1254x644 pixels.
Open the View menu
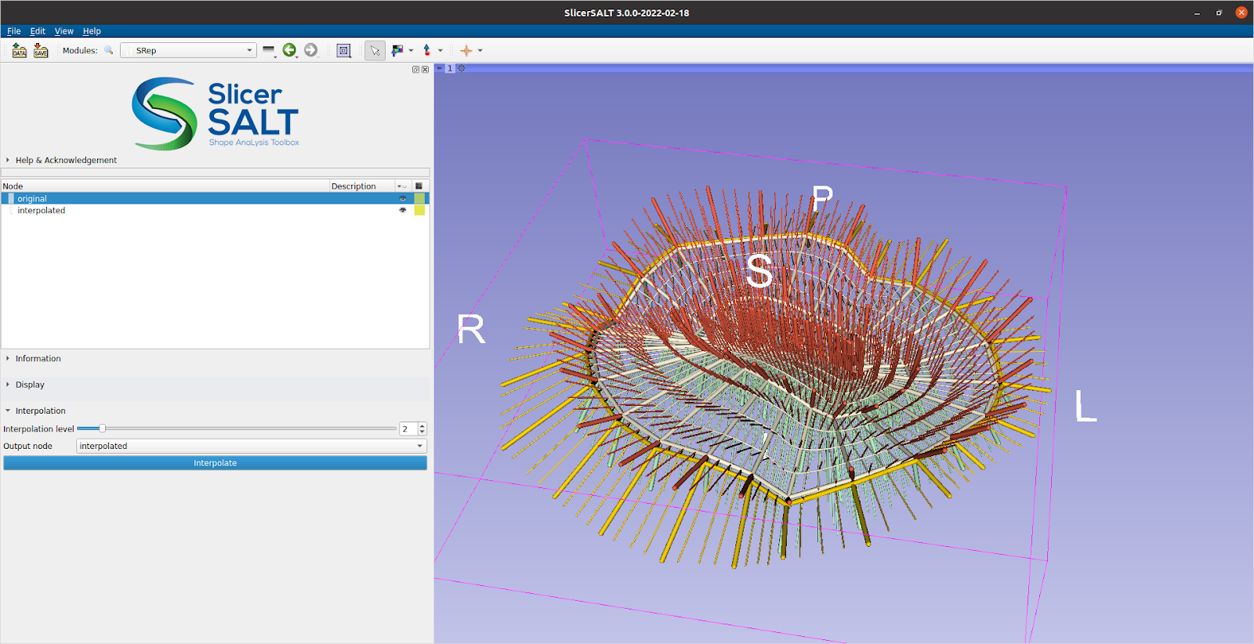click(x=63, y=31)
